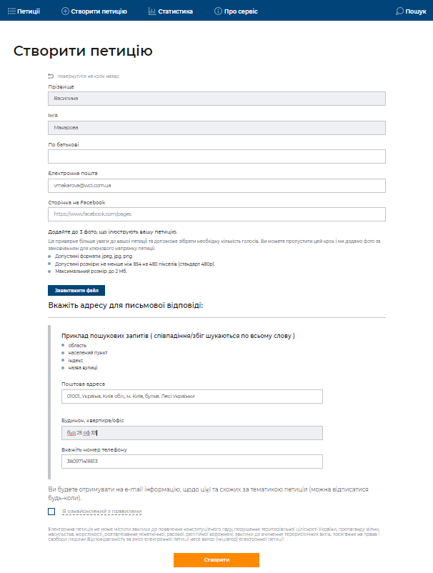Click the Поштова адреса search field
The height and width of the screenshot is (573, 433).
click(192, 397)
